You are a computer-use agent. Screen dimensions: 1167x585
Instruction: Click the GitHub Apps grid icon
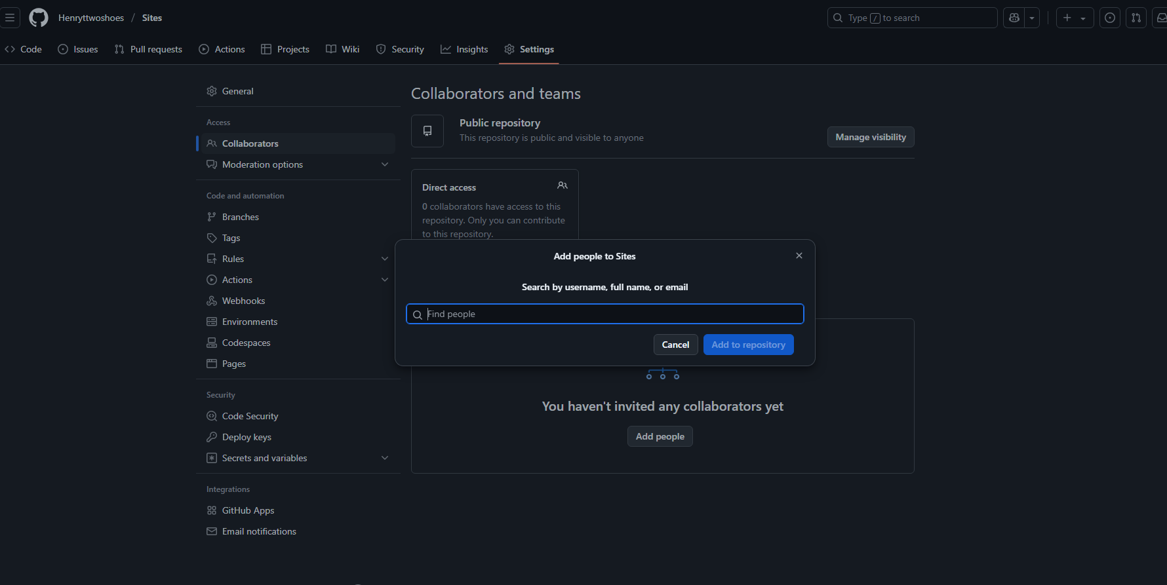pos(212,510)
